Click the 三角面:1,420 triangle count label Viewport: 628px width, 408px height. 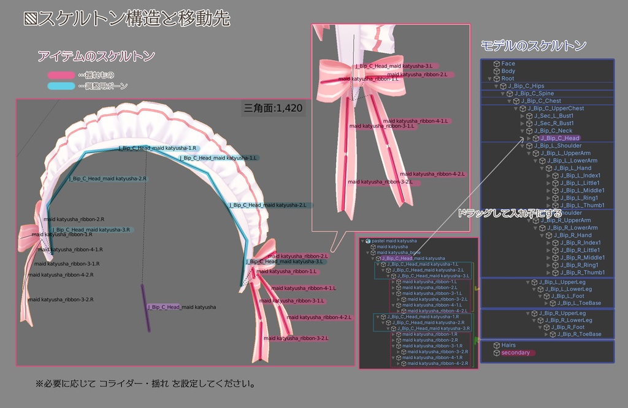(x=273, y=108)
